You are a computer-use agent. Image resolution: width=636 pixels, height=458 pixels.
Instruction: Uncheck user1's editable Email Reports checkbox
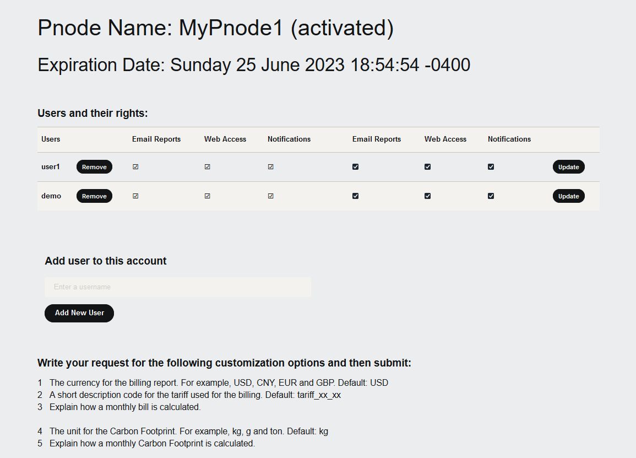click(356, 167)
